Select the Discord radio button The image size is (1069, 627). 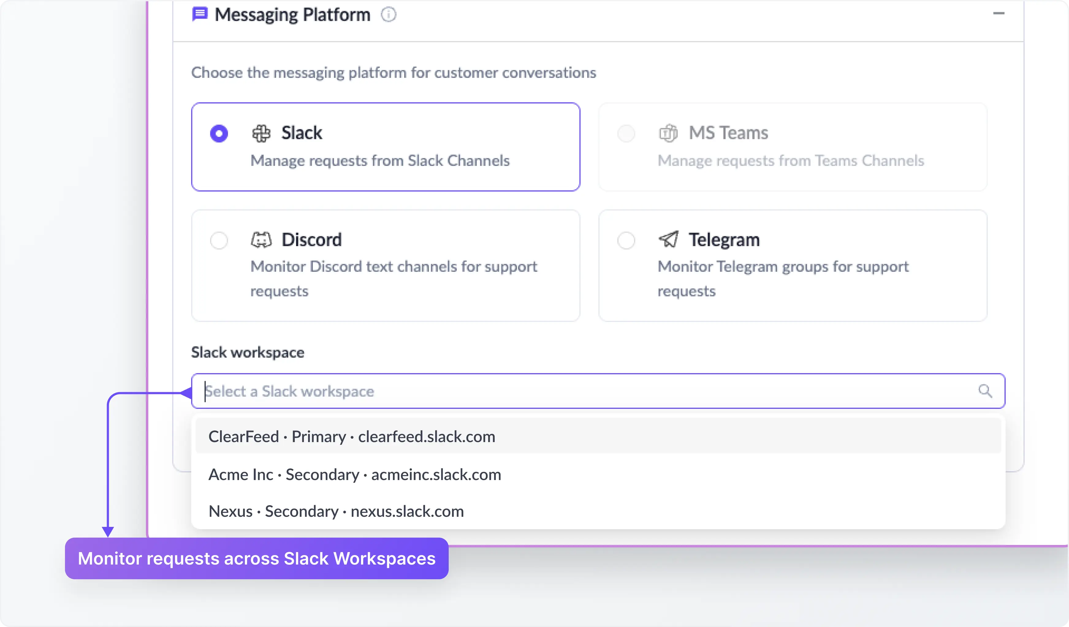219,240
